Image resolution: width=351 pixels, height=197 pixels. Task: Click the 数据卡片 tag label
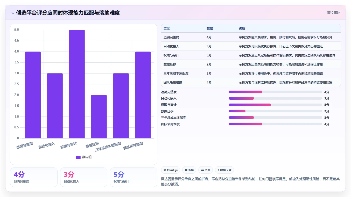pos(226,170)
